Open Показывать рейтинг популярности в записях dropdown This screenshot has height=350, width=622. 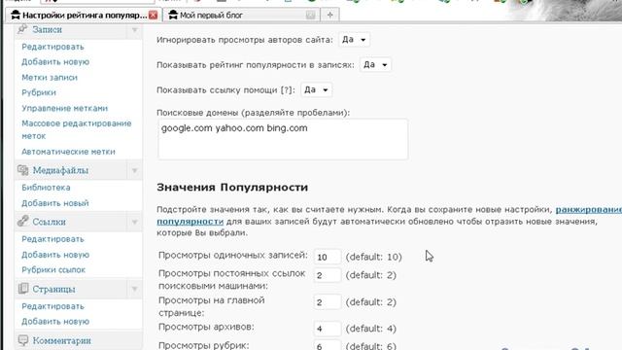click(x=375, y=65)
